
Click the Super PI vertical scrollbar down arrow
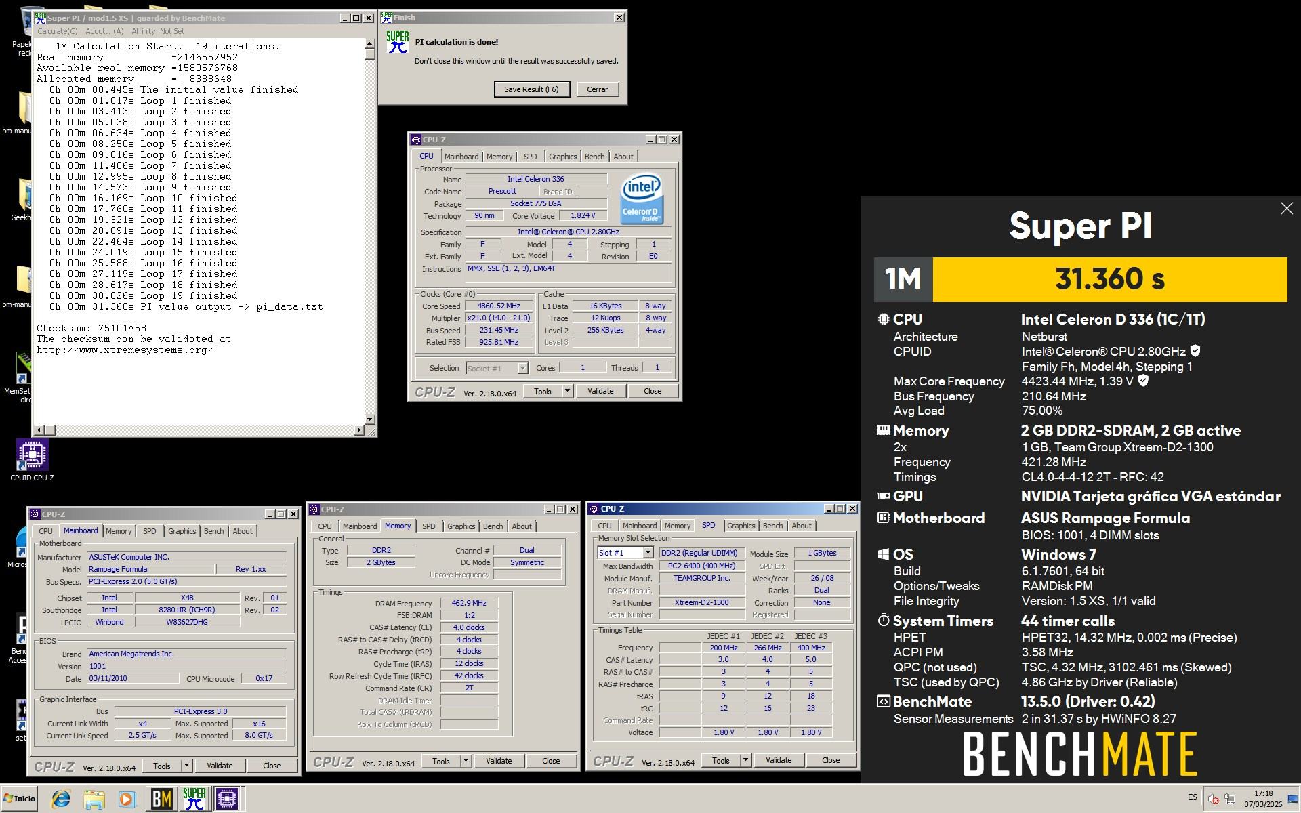tap(369, 419)
